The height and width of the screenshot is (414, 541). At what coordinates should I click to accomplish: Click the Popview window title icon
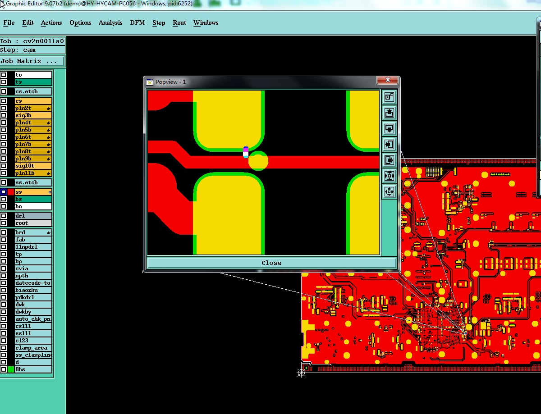pos(150,82)
